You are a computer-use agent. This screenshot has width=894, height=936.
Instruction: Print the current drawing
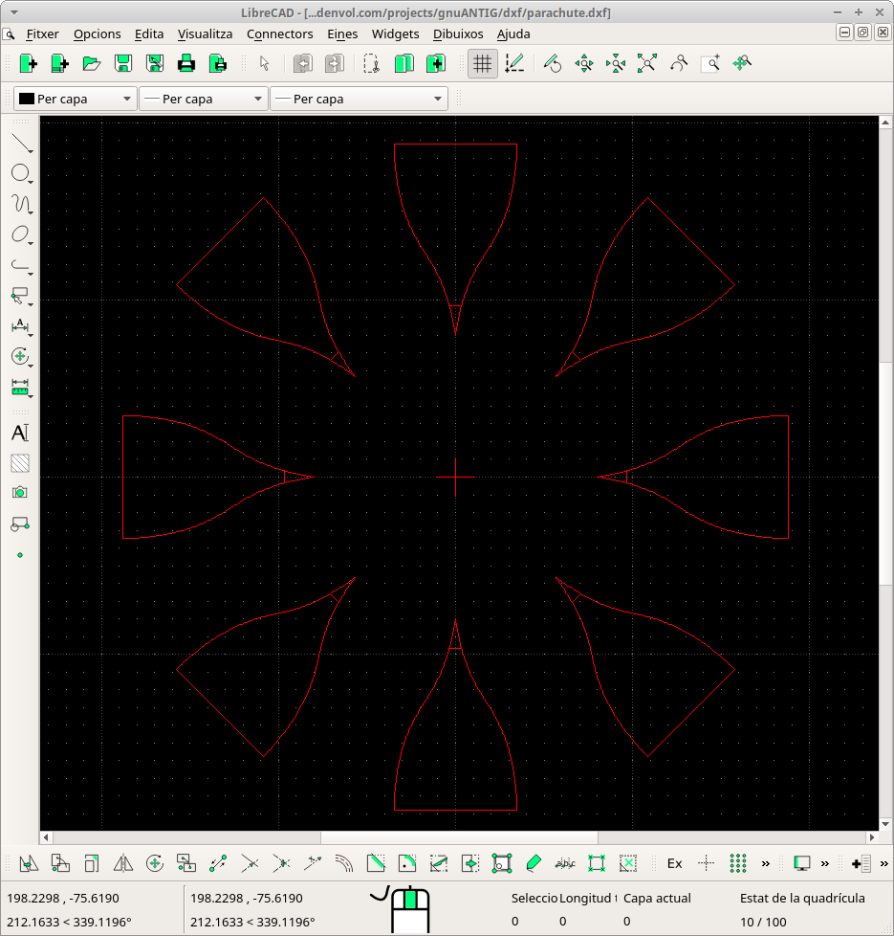tap(186, 63)
